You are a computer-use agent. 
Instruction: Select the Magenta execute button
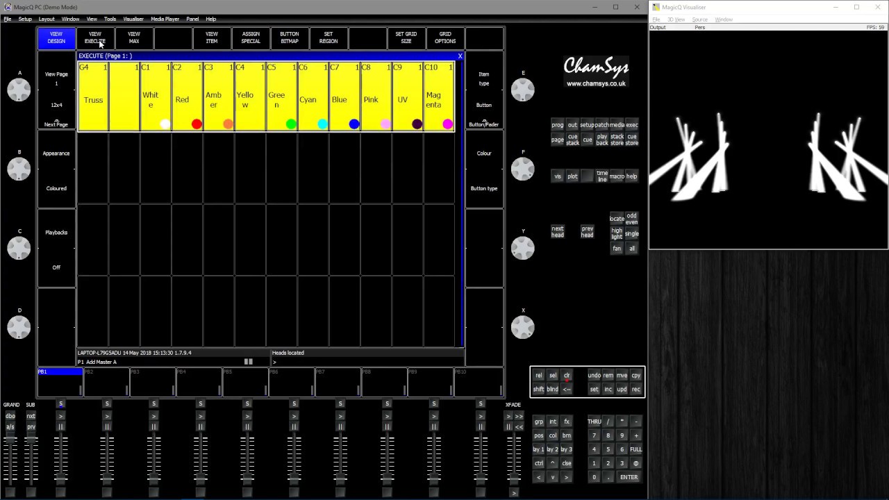click(x=439, y=97)
